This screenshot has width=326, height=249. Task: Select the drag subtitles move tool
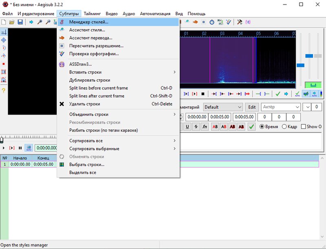click(x=4, y=40)
